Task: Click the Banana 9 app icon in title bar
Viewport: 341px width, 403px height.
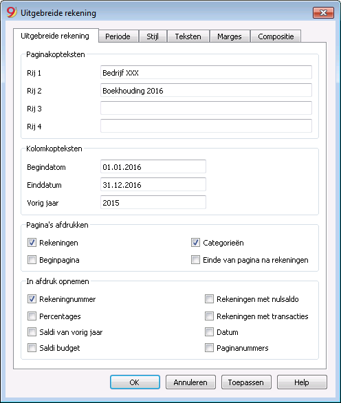Action: pos(11,12)
